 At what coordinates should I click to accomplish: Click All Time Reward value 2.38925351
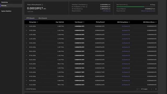105,9
